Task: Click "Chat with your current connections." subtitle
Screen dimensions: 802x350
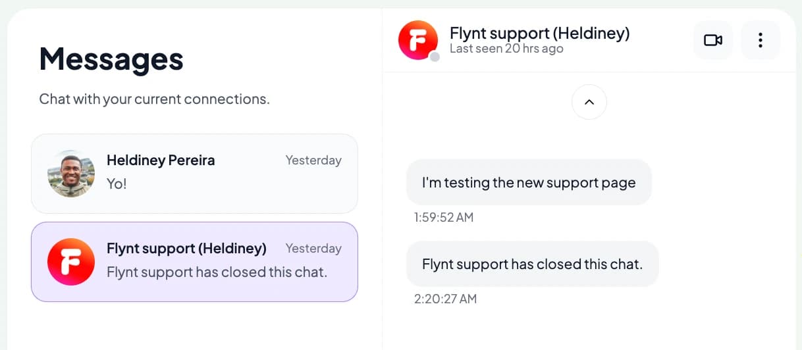Action: click(x=154, y=99)
